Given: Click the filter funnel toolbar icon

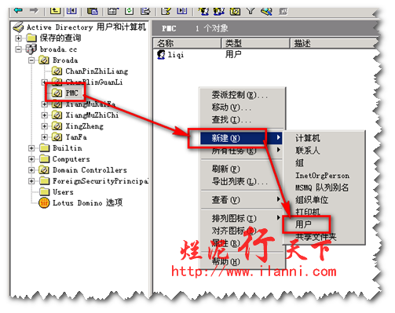Looking at the screenshot, I should (251, 11).
